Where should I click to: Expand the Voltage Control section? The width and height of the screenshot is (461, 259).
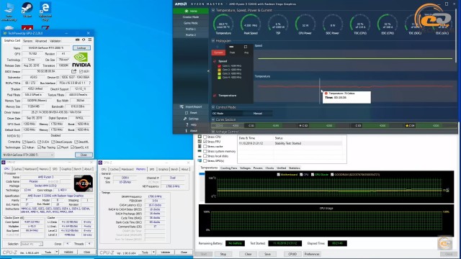(x=213, y=132)
